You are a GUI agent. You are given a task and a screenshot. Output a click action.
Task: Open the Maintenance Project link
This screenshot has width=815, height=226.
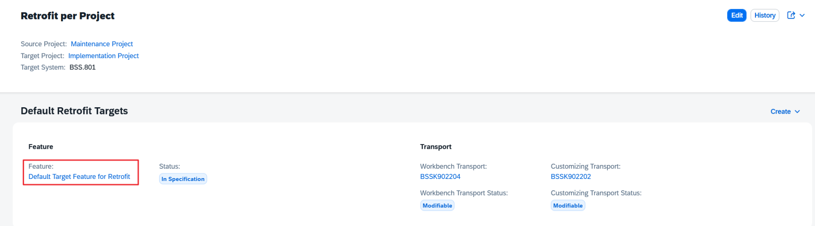tap(101, 44)
